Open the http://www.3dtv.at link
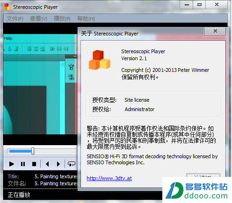Screen dimensions: 232x203 click(109, 178)
